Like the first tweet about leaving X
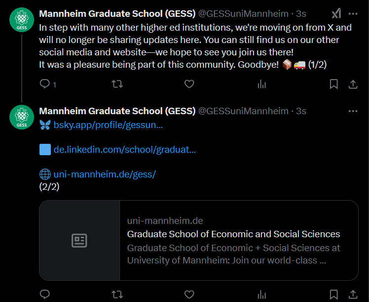Viewport: 369px width, 302px height. coord(189,85)
